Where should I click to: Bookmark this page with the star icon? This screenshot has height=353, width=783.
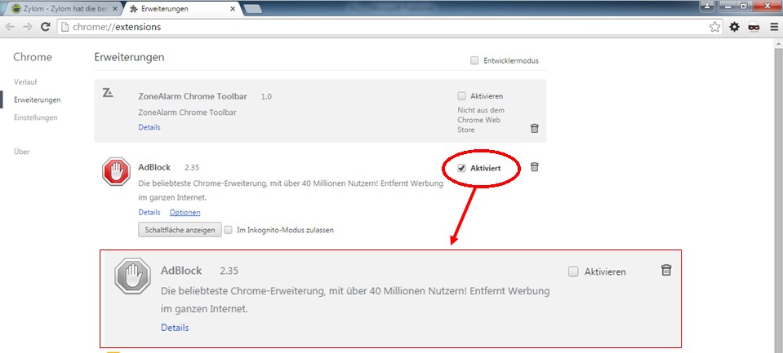pos(714,27)
